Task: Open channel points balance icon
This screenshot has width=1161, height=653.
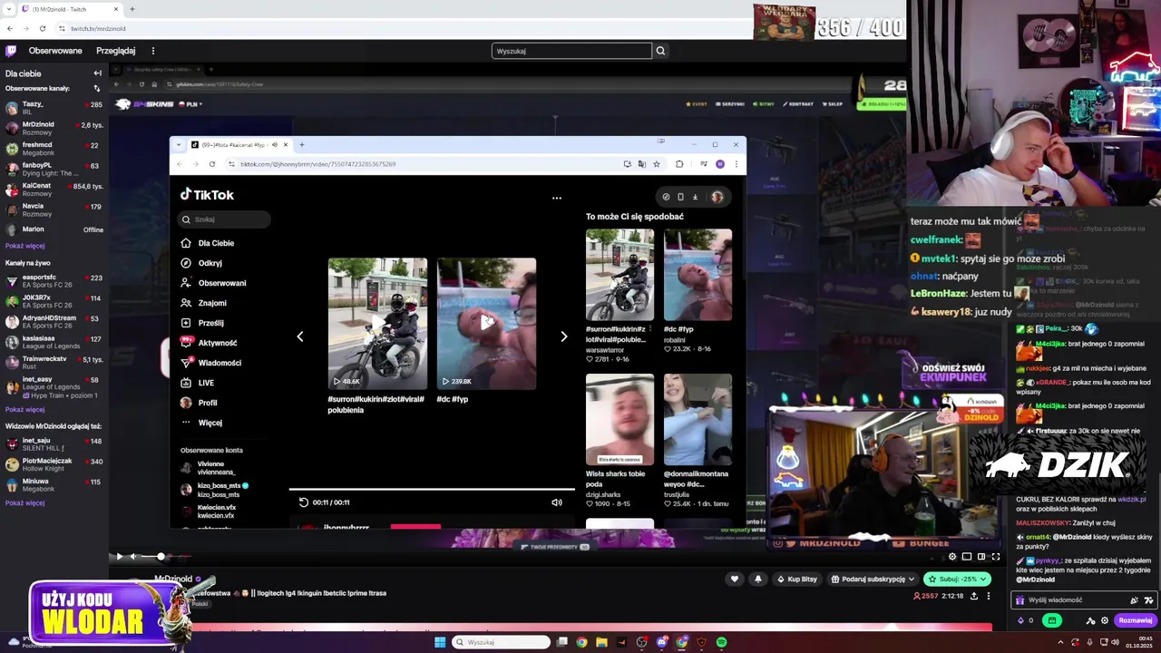Action: (1021, 620)
